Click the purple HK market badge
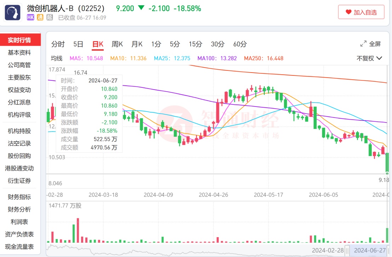The height and width of the screenshot is (257, 392). point(31,17)
